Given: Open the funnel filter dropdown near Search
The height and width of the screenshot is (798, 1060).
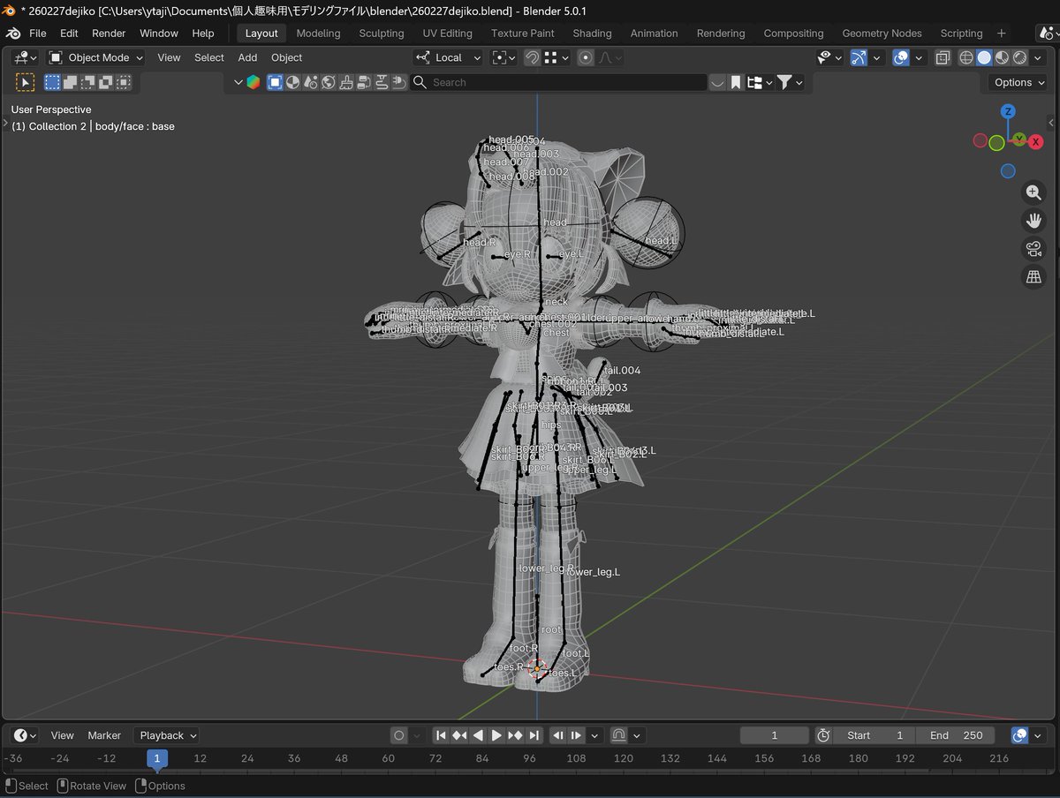Looking at the screenshot, I should point(789,82).
